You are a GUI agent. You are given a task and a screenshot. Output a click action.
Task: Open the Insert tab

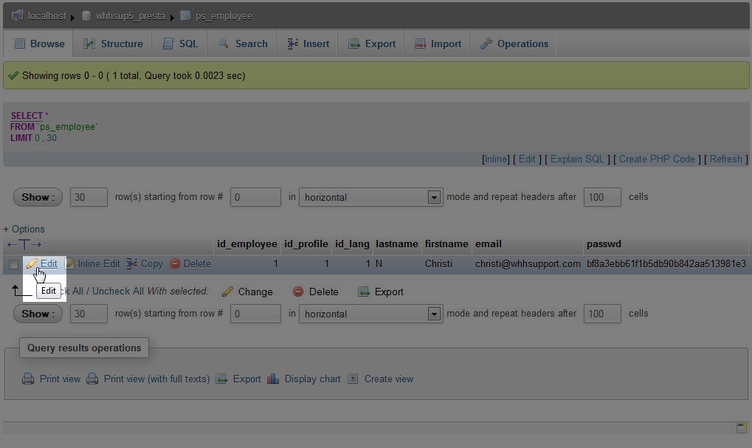(x=308, y=44)
